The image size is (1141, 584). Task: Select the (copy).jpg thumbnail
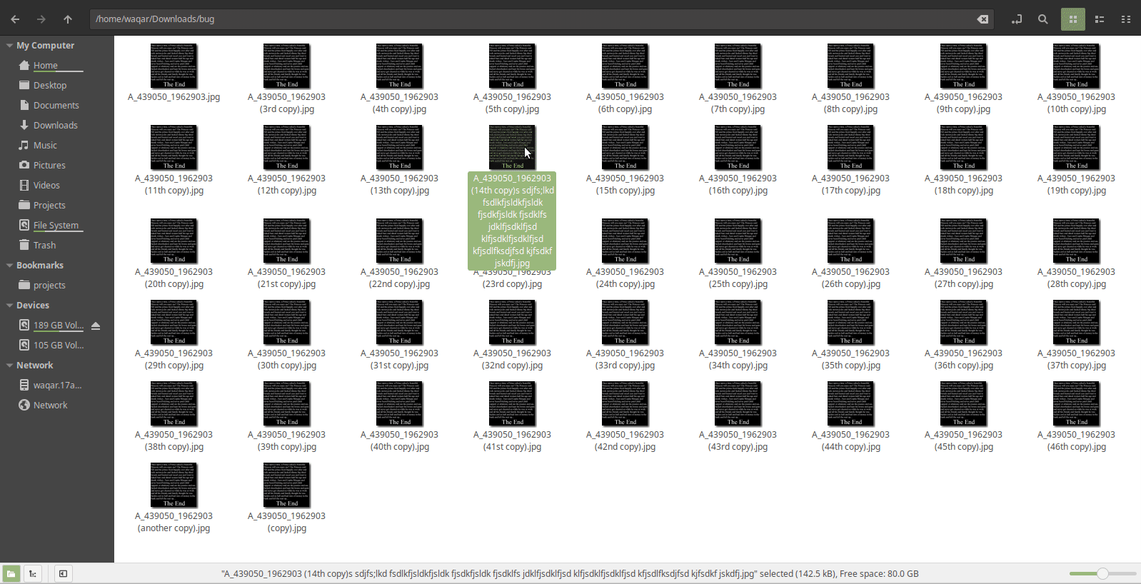[x=286, y=485]
